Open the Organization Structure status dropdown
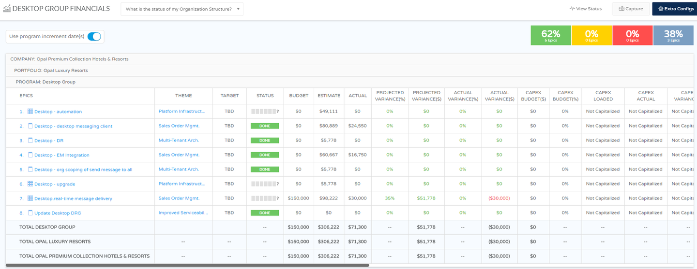The height and width of the screenshot is (269, 697). point(182,9)
